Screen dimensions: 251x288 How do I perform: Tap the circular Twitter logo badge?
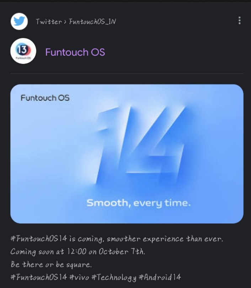point(18,21)
